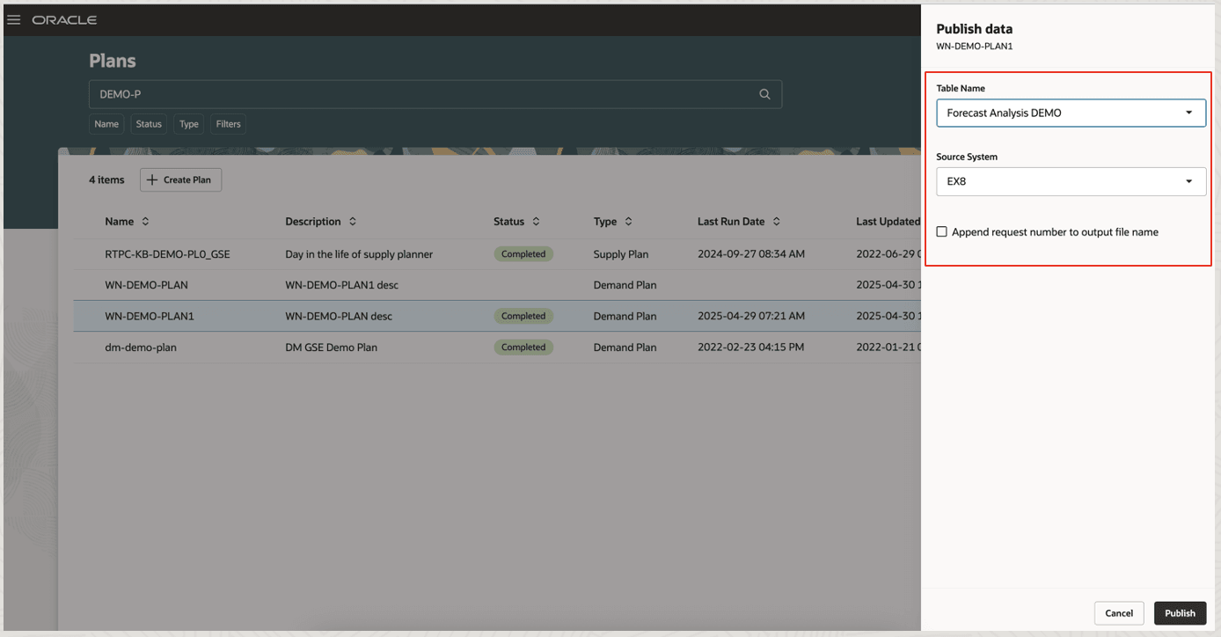Click the 2022-02-23 04:15 PM run date
Screen dimensions: 1221x637
click(750, 348)
